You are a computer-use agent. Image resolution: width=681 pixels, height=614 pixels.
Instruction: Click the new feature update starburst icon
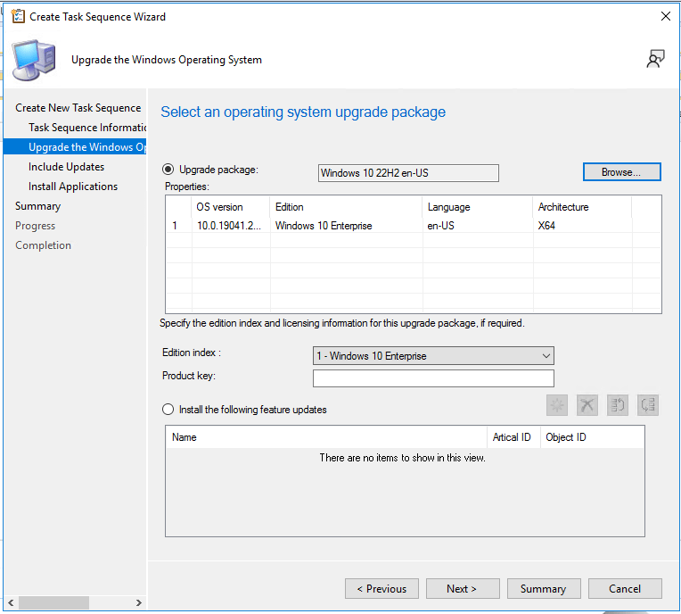coord(557,405)
